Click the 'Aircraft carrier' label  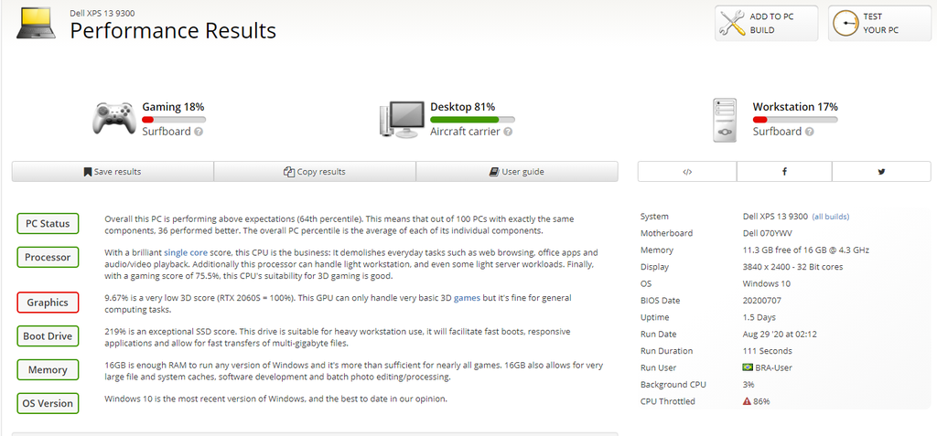coord(465,132)
